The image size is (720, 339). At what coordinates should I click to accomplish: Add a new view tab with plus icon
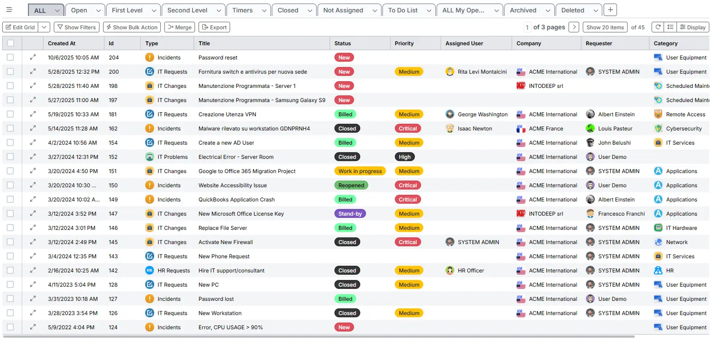610,10
